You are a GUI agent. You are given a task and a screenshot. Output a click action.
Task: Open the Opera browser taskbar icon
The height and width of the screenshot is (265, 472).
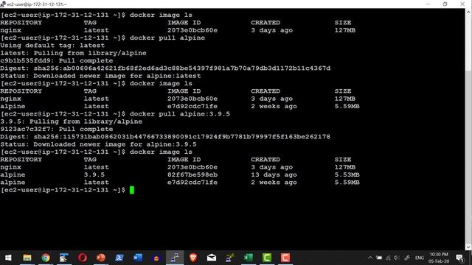tap(83, 258)
